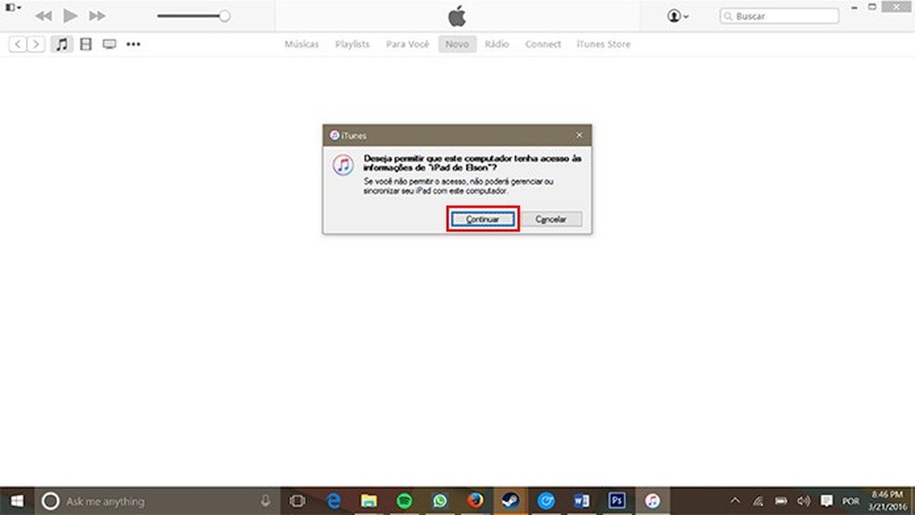Switch to the Para Você tab
Image resolution: width=915 pixels, height=515 pixels.
407,44
